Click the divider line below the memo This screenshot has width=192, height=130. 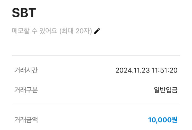[96, 55]
